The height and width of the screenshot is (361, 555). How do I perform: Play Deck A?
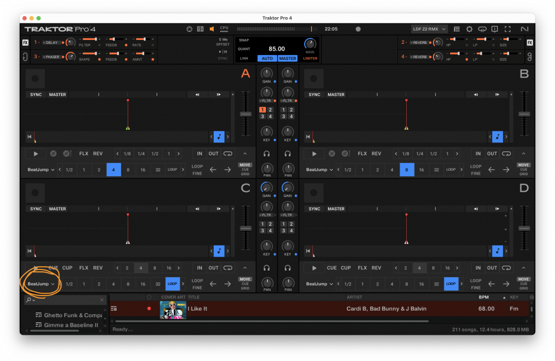click(36, 154)
